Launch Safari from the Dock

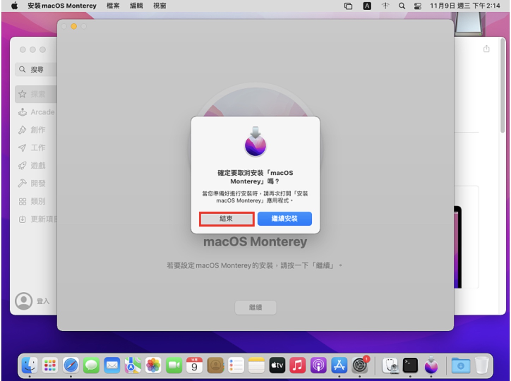(x=71, y=365)
